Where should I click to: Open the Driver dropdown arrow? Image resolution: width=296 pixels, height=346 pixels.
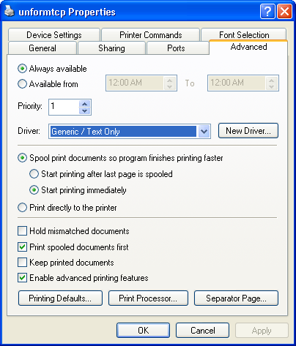(204, 132)
